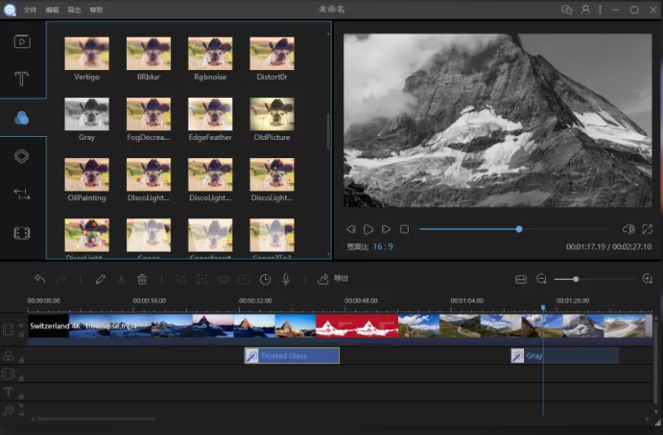Open the Transitions sidebar panel
663x435 pixels.
21,195
